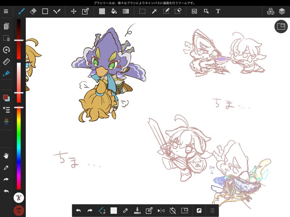Reset canvas rotation in bottom bar
290x217 pixels.
(173, 210)
